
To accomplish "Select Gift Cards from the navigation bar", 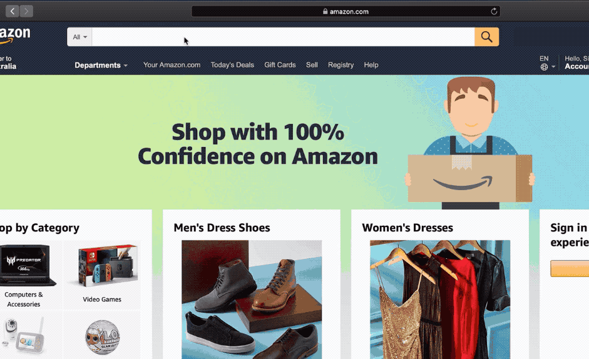I will (280, 65).
